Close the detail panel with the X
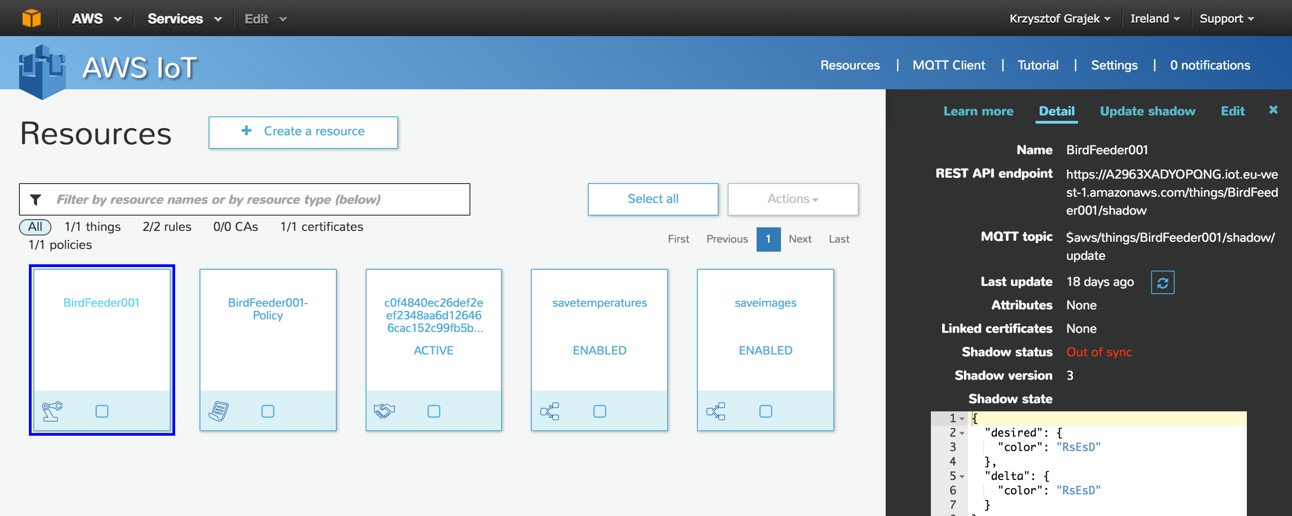 coord(1273,110)
